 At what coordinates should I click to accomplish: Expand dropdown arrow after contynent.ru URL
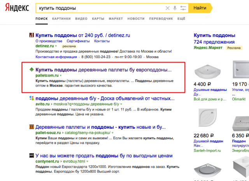[87, 161]
